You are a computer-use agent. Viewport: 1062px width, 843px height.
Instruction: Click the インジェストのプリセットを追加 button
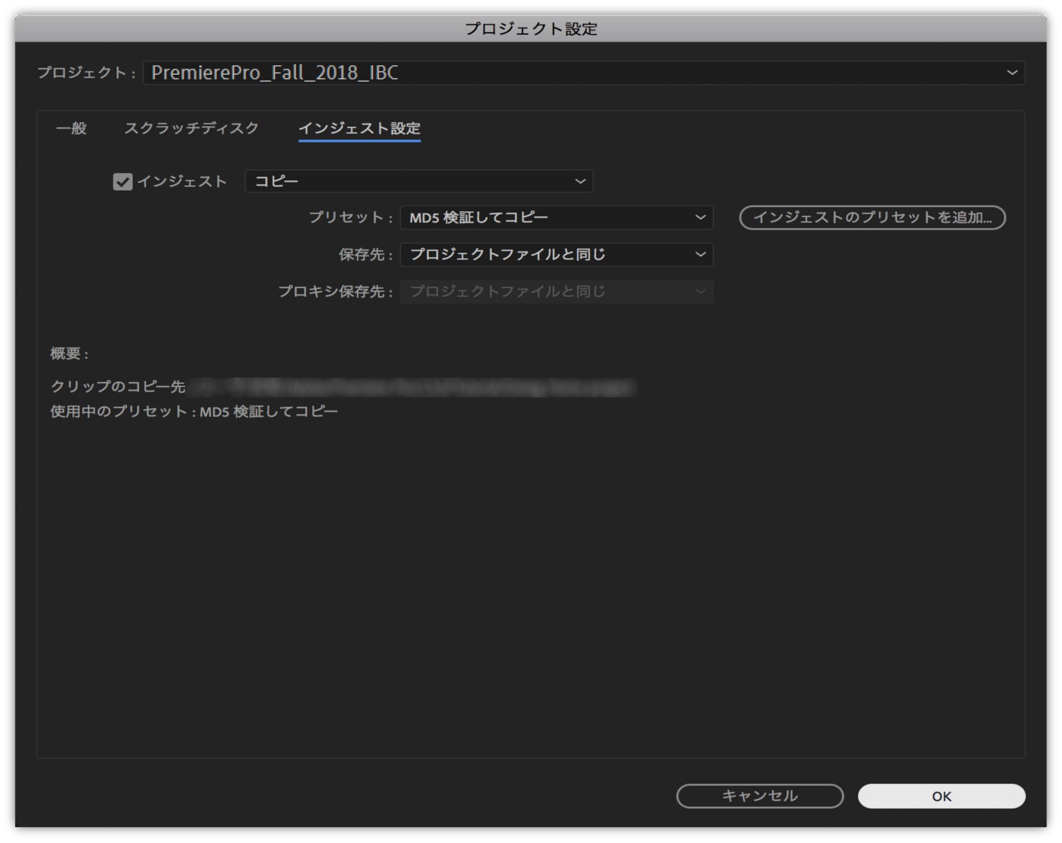tap(872, 218)
